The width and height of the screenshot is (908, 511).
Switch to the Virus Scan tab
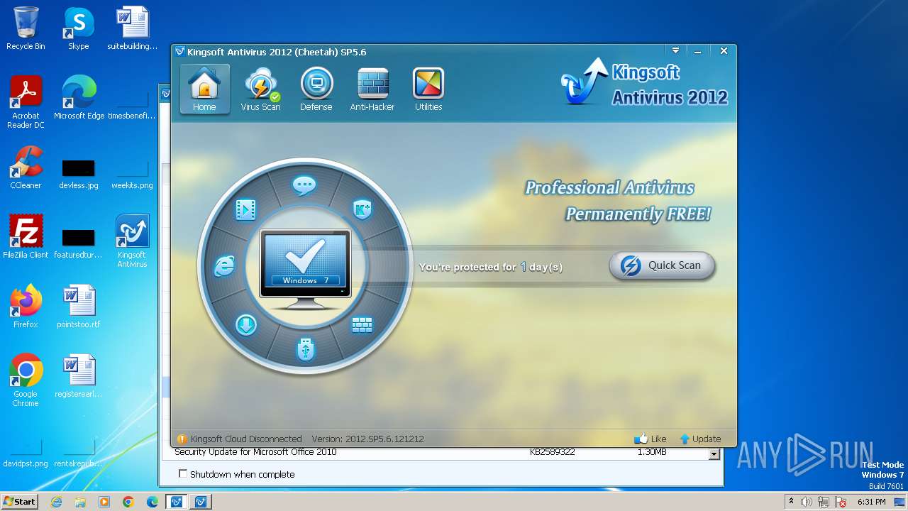click(x=260, y=89)
